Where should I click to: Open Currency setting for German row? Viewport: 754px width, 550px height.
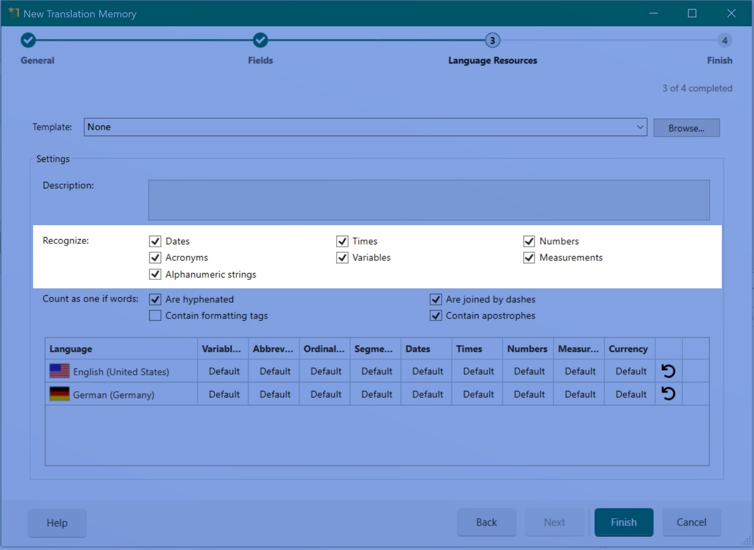click(x=630, y=394)
